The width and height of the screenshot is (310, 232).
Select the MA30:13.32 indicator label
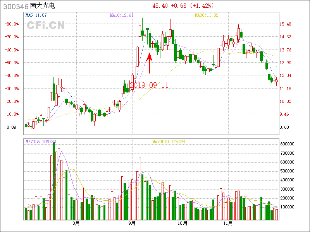207,15
